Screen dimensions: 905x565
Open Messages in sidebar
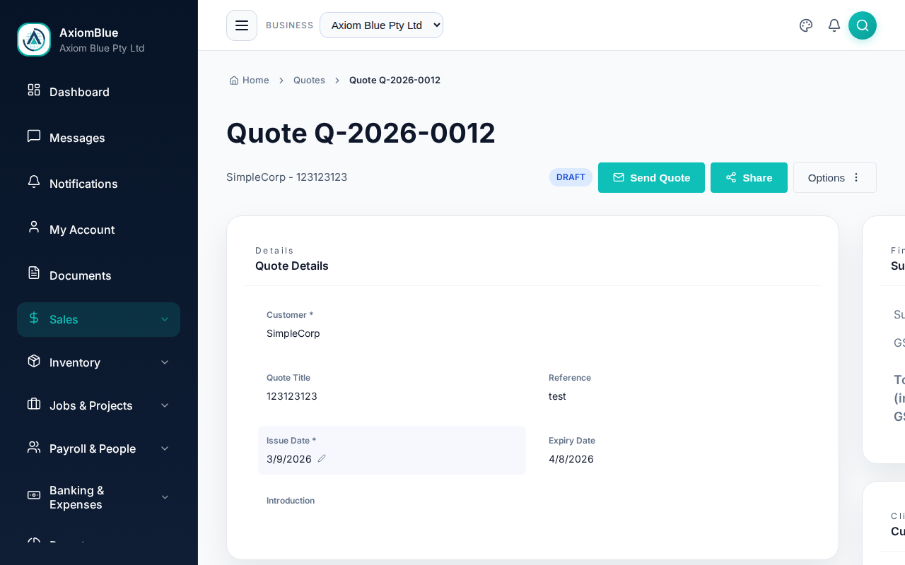[98, 138]
